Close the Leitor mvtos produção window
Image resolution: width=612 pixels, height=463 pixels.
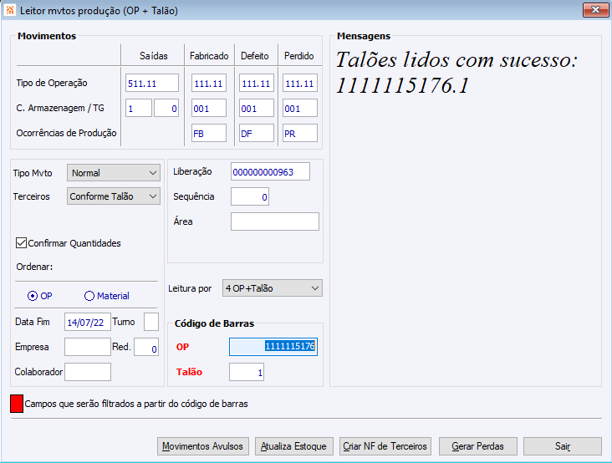click(x=595, y=10)
